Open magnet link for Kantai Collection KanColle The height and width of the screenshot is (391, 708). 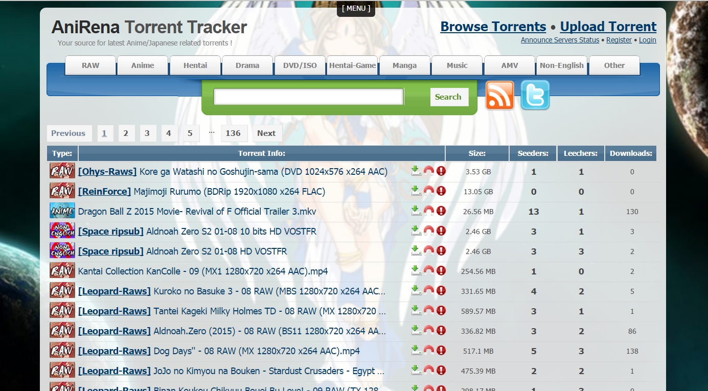click(x=429, y=270)
